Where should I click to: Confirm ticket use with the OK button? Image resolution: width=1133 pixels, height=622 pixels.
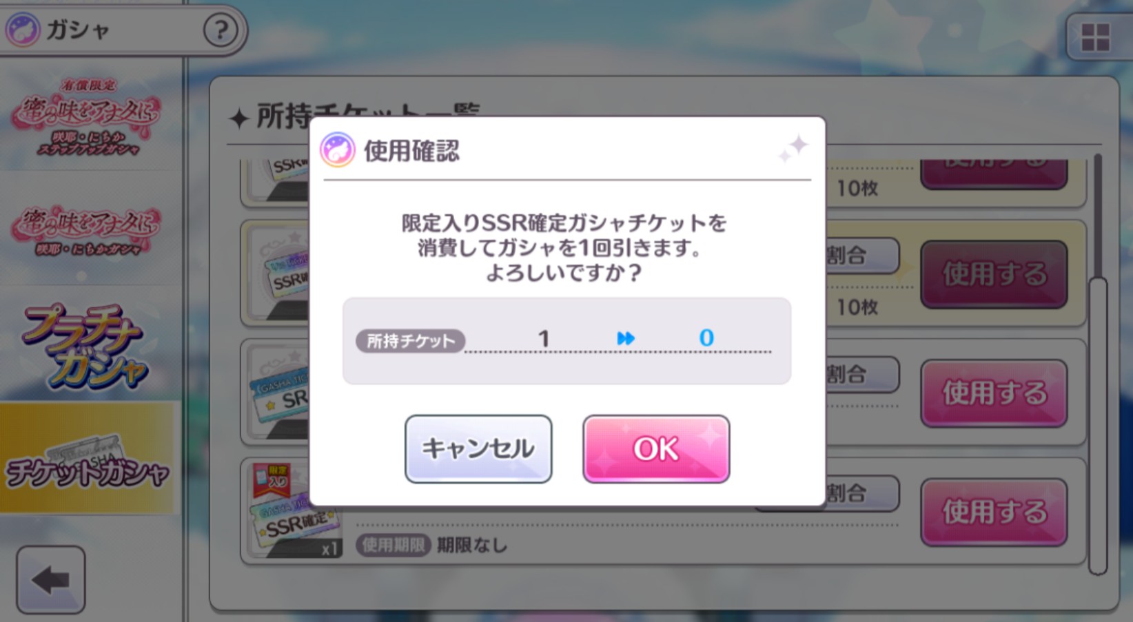[656, 449]
